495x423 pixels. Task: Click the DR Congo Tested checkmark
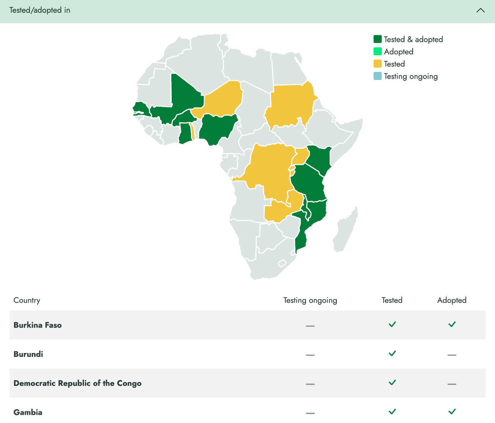[x=392, y=382]
